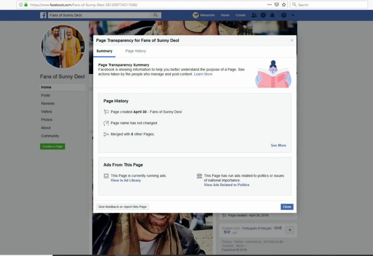The height and width of the screenshot is (256, 373).
Task: Click the green Create a Page button
Action: coord(53,147)
